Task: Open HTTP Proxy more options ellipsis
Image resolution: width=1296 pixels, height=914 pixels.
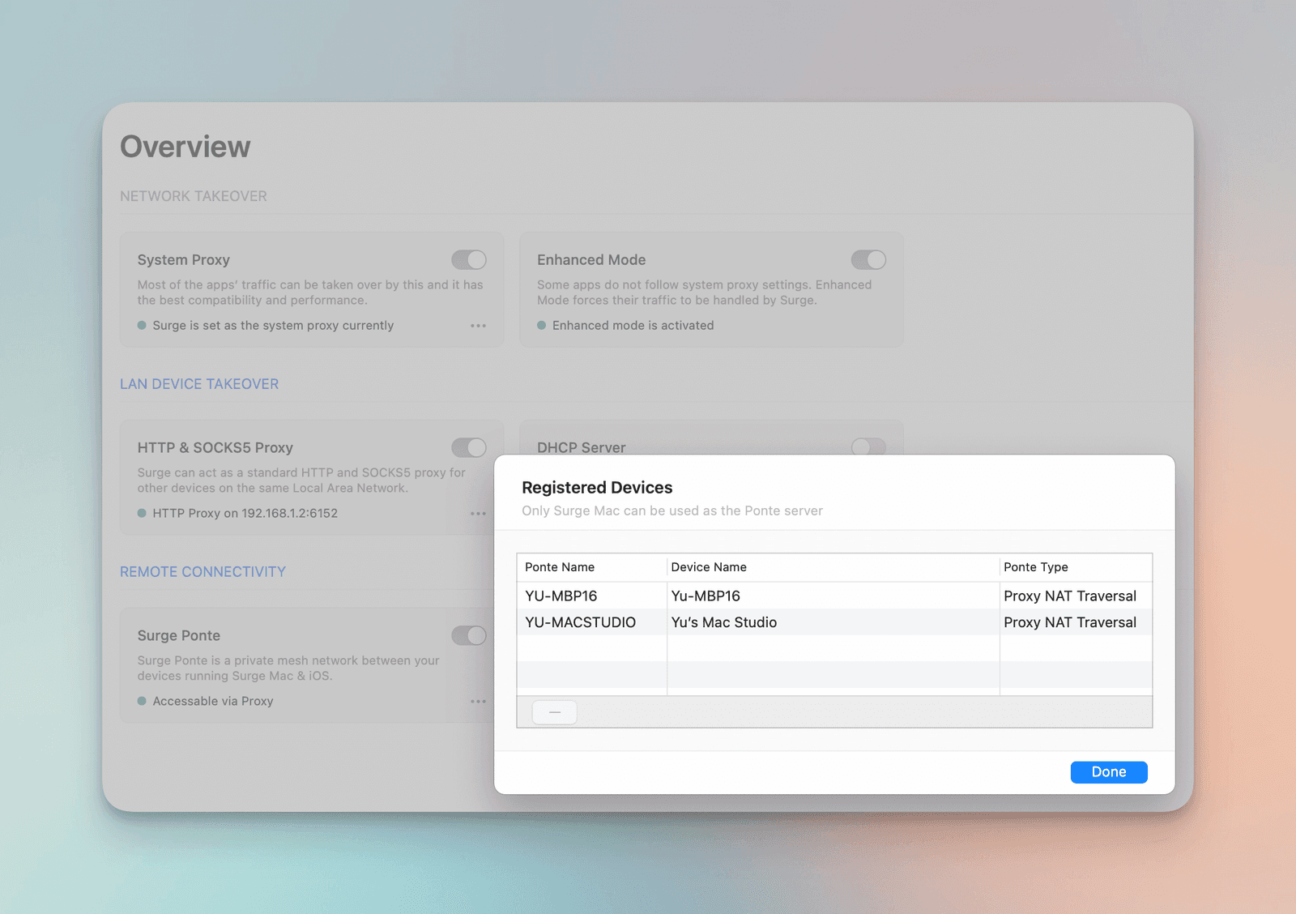Action: click(x=479, y=514)
